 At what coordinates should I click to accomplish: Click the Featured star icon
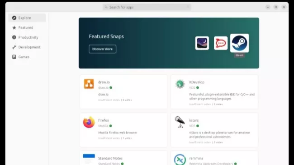click(x=14, y=27)
